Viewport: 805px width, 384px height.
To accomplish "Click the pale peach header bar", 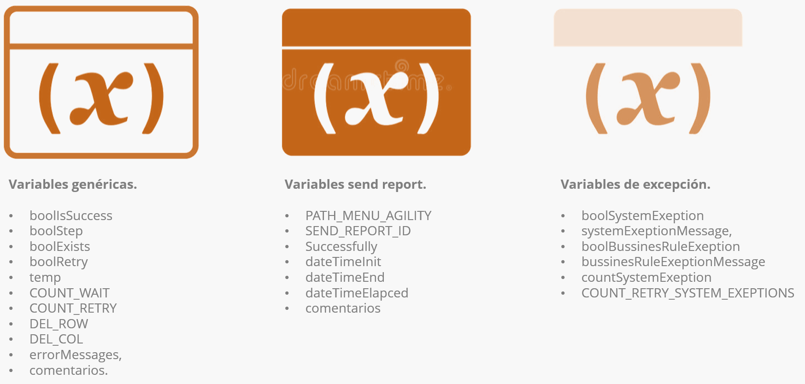I will tap(647, 28).
